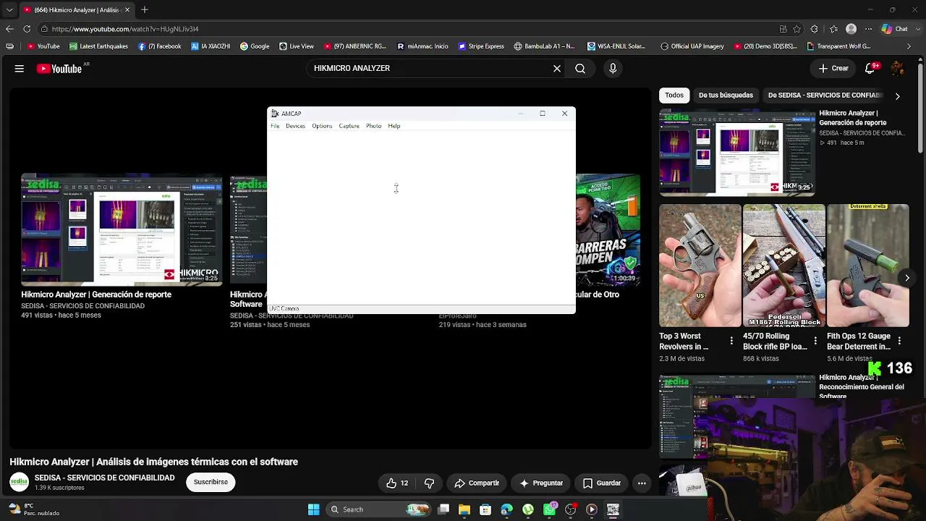This screenshot has width=926, height=521.
Task: Open Microsoft Store from the taskbar
Action: tap(485, 509)
